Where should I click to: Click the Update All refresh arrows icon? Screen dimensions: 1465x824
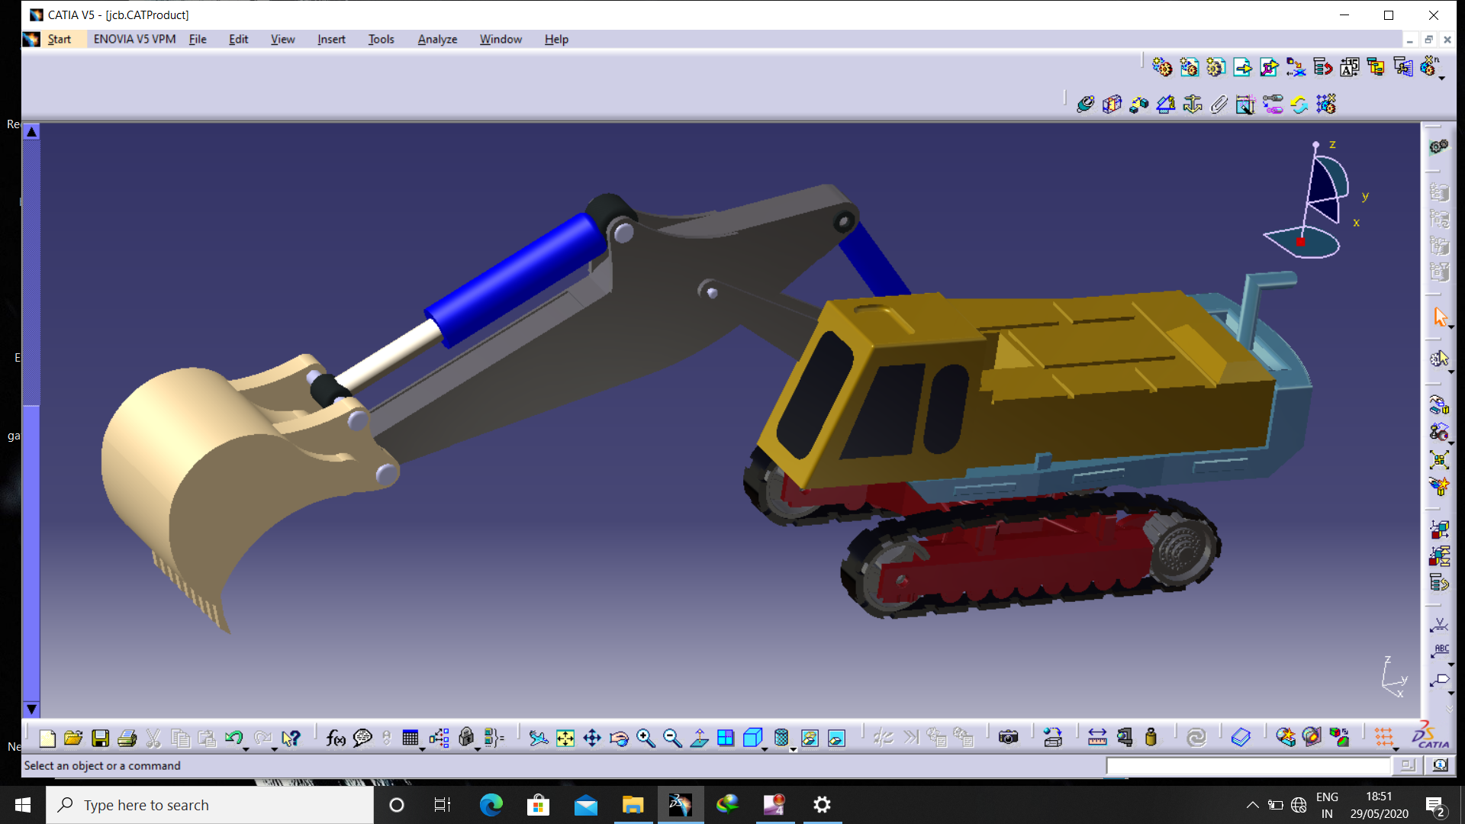(x=1196, y=738)
